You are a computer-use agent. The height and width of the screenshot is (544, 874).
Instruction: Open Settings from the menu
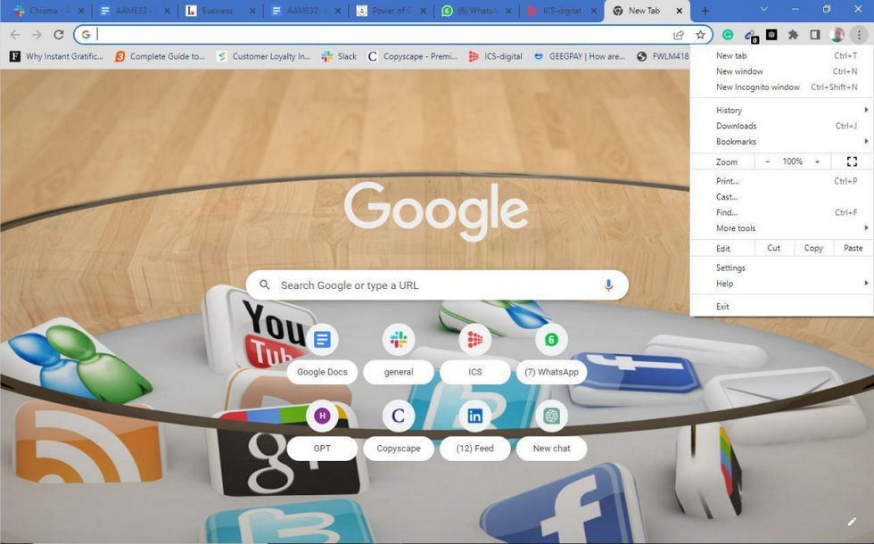(781, 268)
